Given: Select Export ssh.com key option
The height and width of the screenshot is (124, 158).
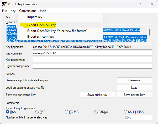Looking at the screenshot, I should (60, 37).
